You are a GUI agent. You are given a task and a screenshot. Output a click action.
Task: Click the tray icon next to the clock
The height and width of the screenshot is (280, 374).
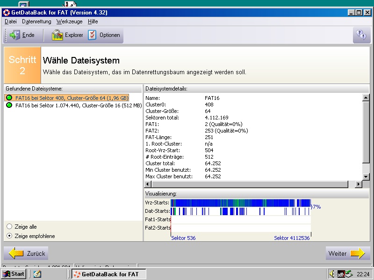pyautogui.click(x=349, y=274)
